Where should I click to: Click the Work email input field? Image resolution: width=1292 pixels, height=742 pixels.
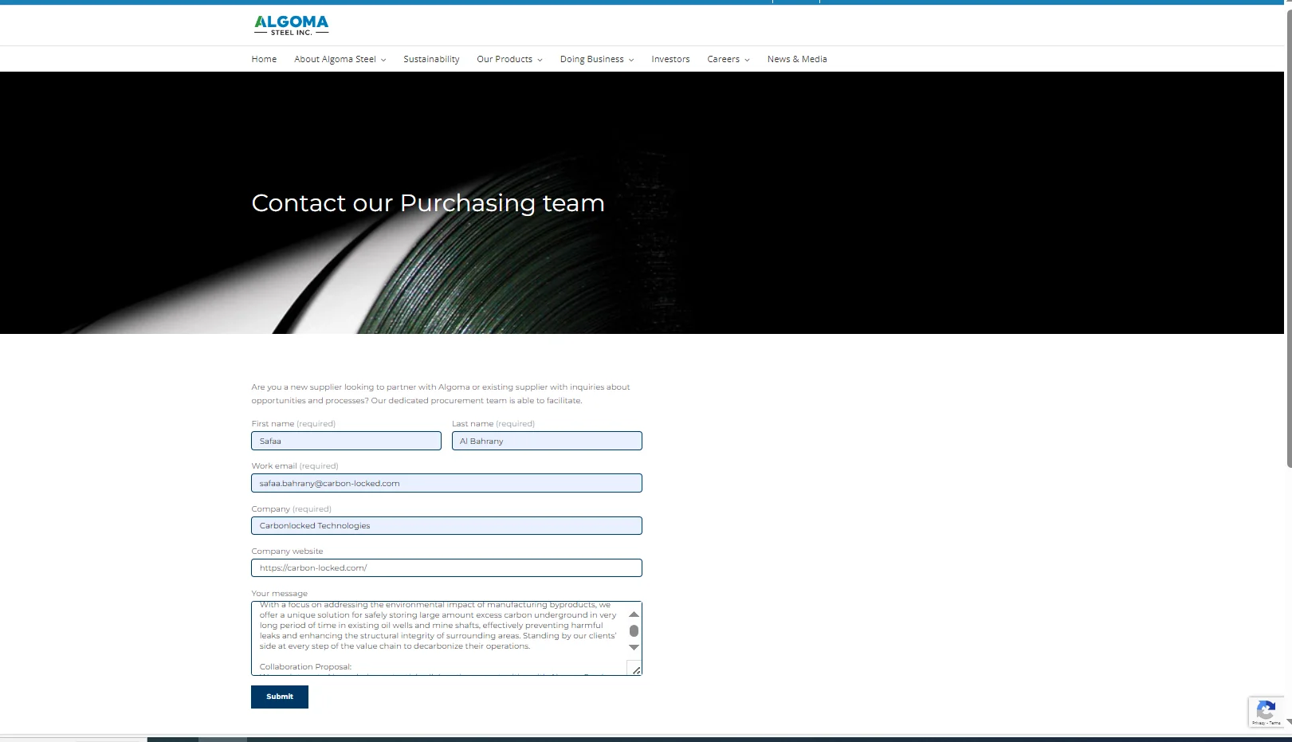point(446,483)
